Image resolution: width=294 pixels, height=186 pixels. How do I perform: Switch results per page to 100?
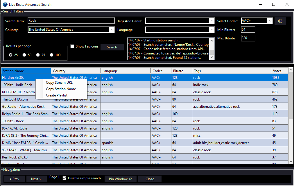click(x=51, y=55)
